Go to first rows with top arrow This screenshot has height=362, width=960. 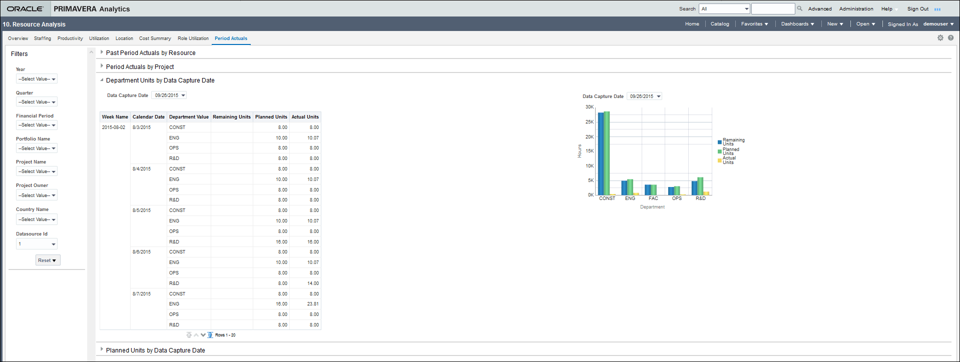[x=189, y=335]
